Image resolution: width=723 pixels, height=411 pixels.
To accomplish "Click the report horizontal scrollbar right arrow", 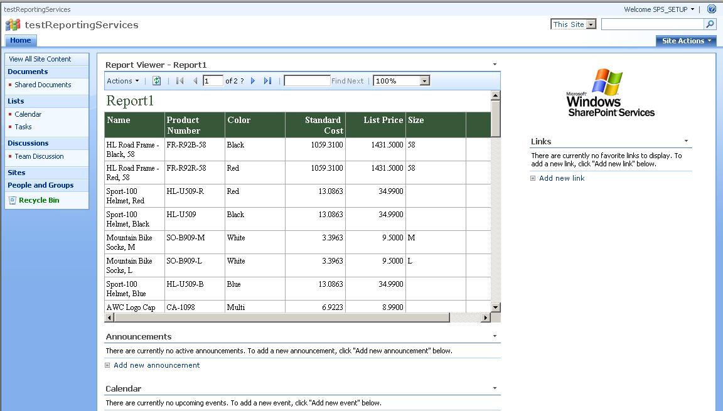I will pos(485,318).
